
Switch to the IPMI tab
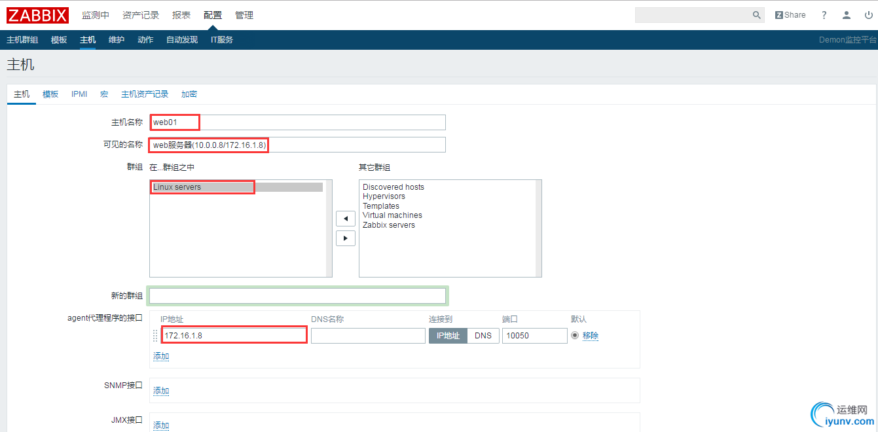[79, 94]
